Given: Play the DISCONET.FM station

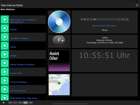Looking at the screenshot, I should (x=5, y=97).
